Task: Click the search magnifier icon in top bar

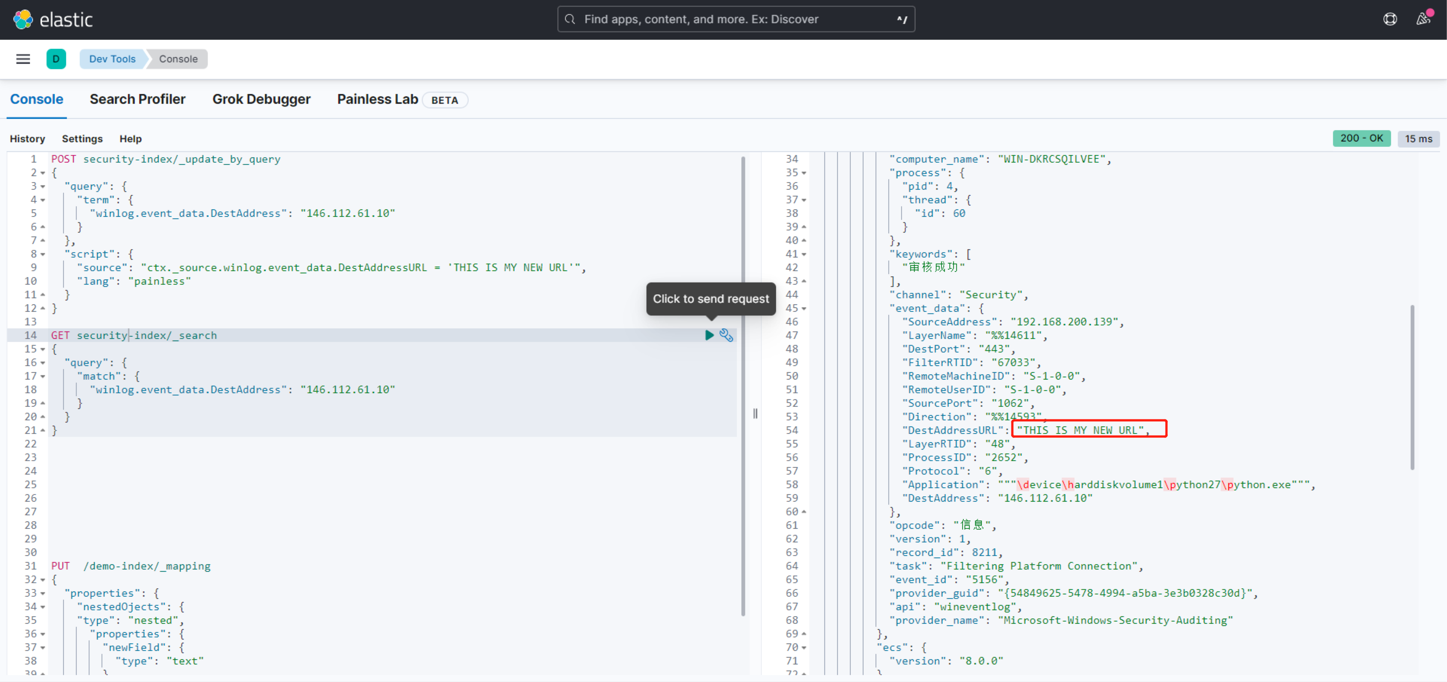Action: 570,20
